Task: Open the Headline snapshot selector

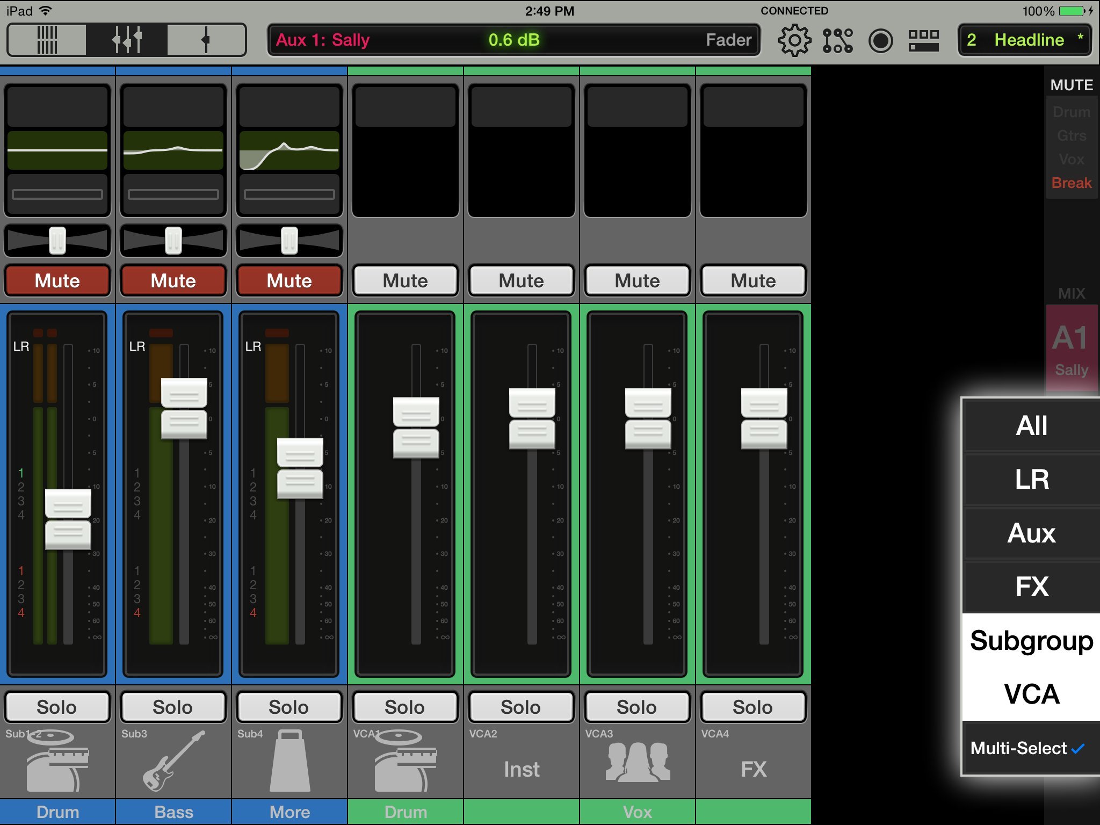Action: tap(1024, 40)
